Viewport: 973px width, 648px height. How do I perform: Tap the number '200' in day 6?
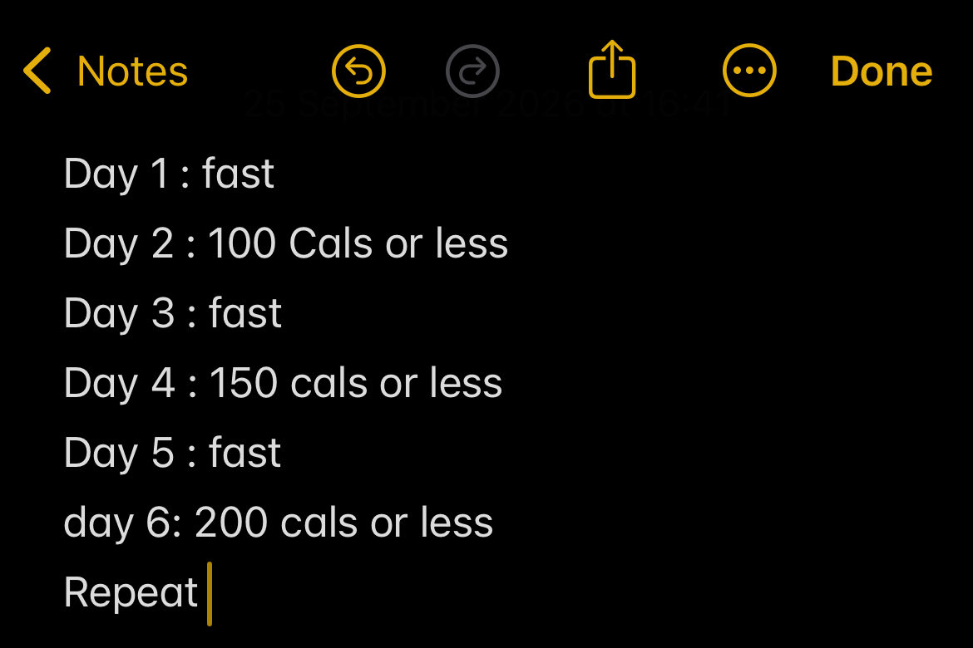click(x=231, y=523)
